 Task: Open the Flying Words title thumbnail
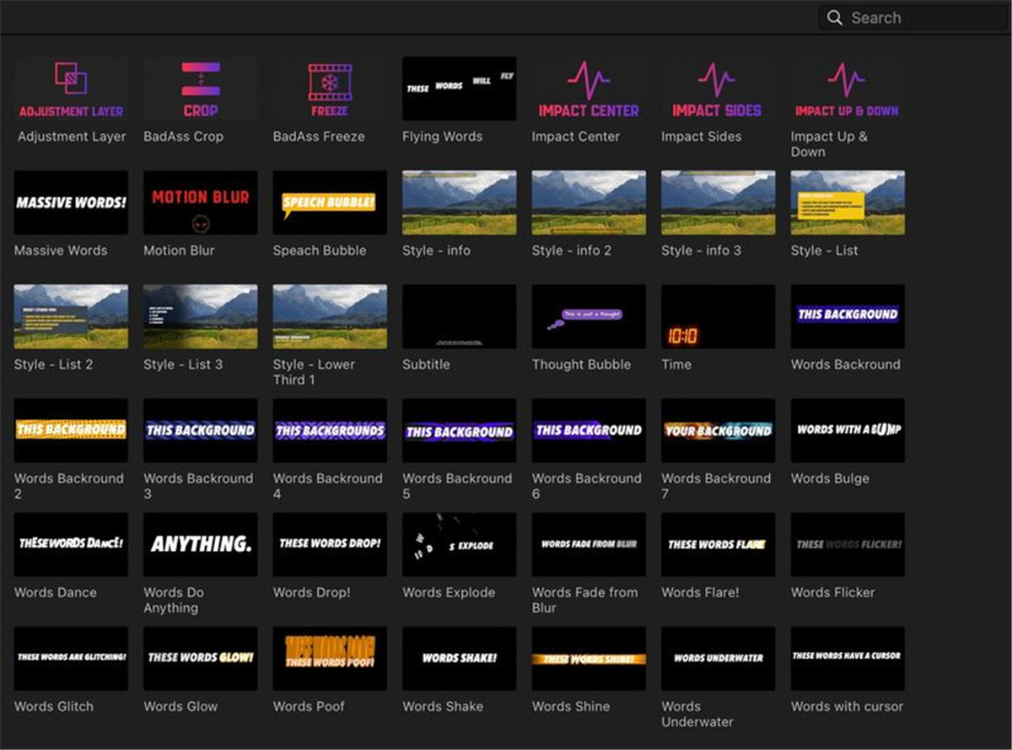point(459,89)
